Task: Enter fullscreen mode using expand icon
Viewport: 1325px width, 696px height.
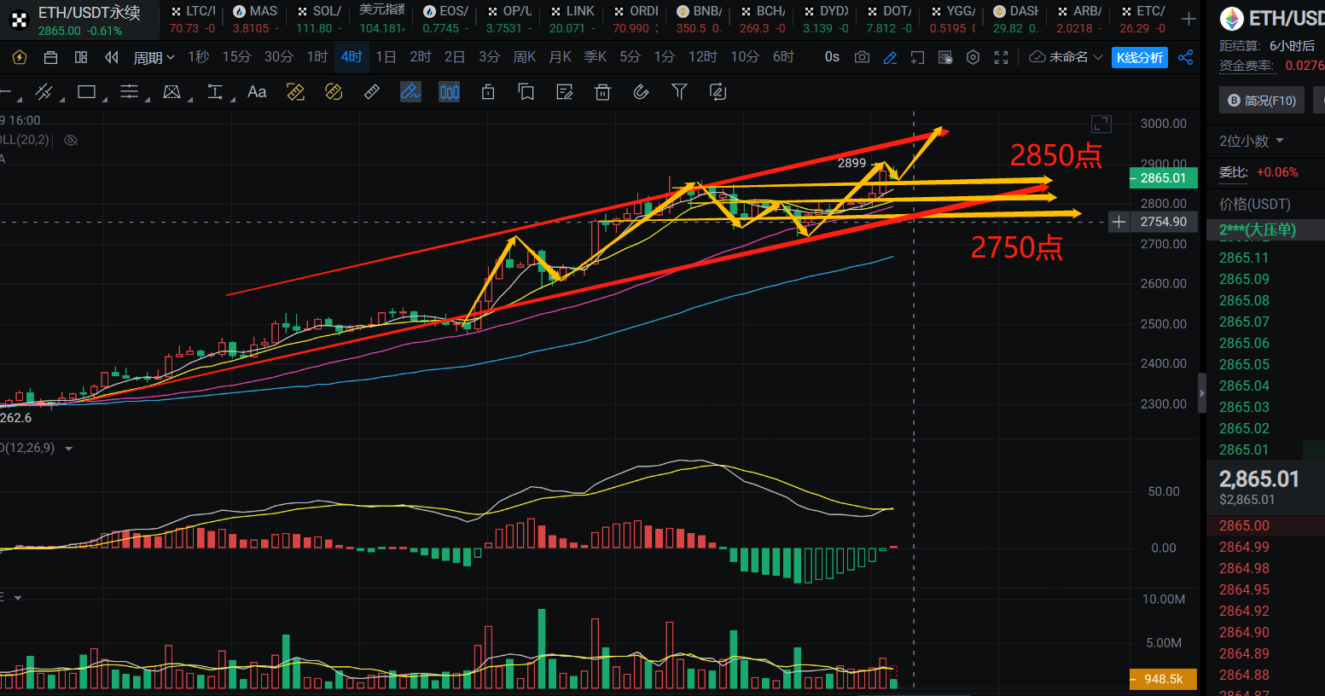Action: (1002, 57)
